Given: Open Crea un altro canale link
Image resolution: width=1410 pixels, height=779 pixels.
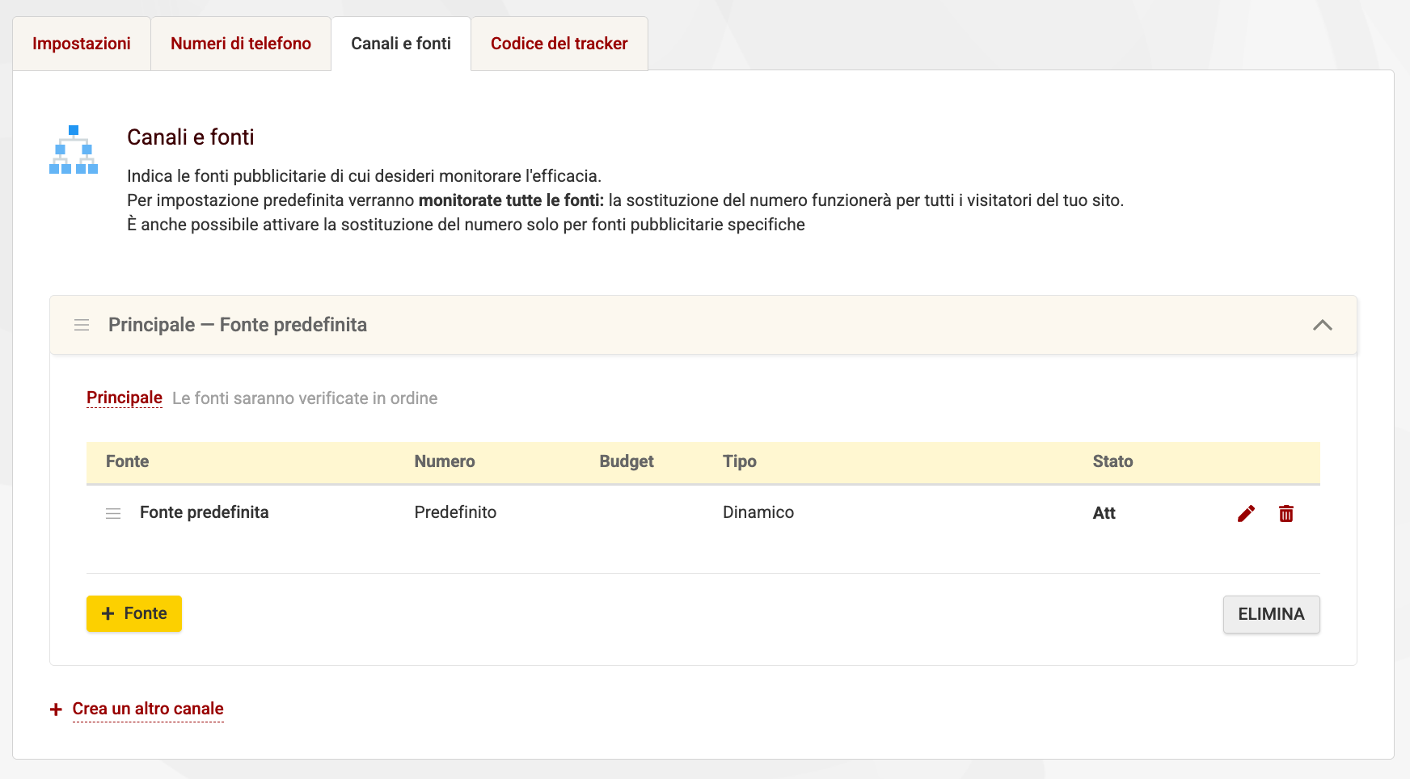Looking at the screenshot, I should (x=147, y=708).
